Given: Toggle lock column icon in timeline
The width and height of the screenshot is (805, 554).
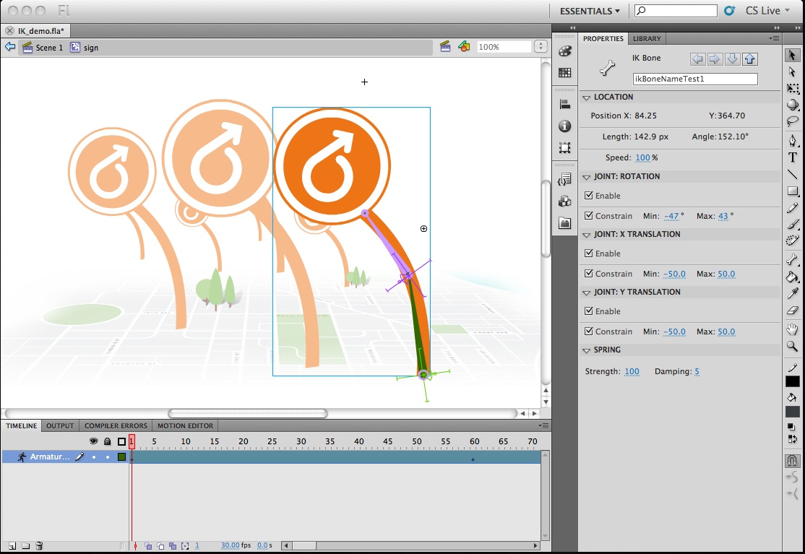Looking at the screenshot, I should (107, 441).
